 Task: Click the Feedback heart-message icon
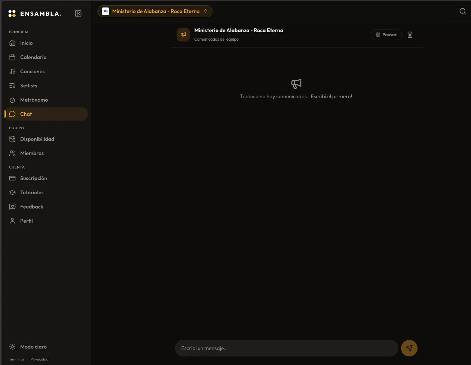point(12,207)
